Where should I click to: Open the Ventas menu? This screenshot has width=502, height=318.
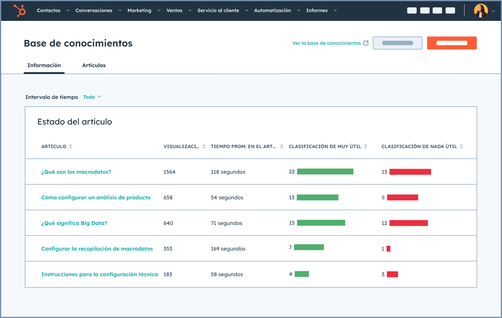[x=175, y=11]
